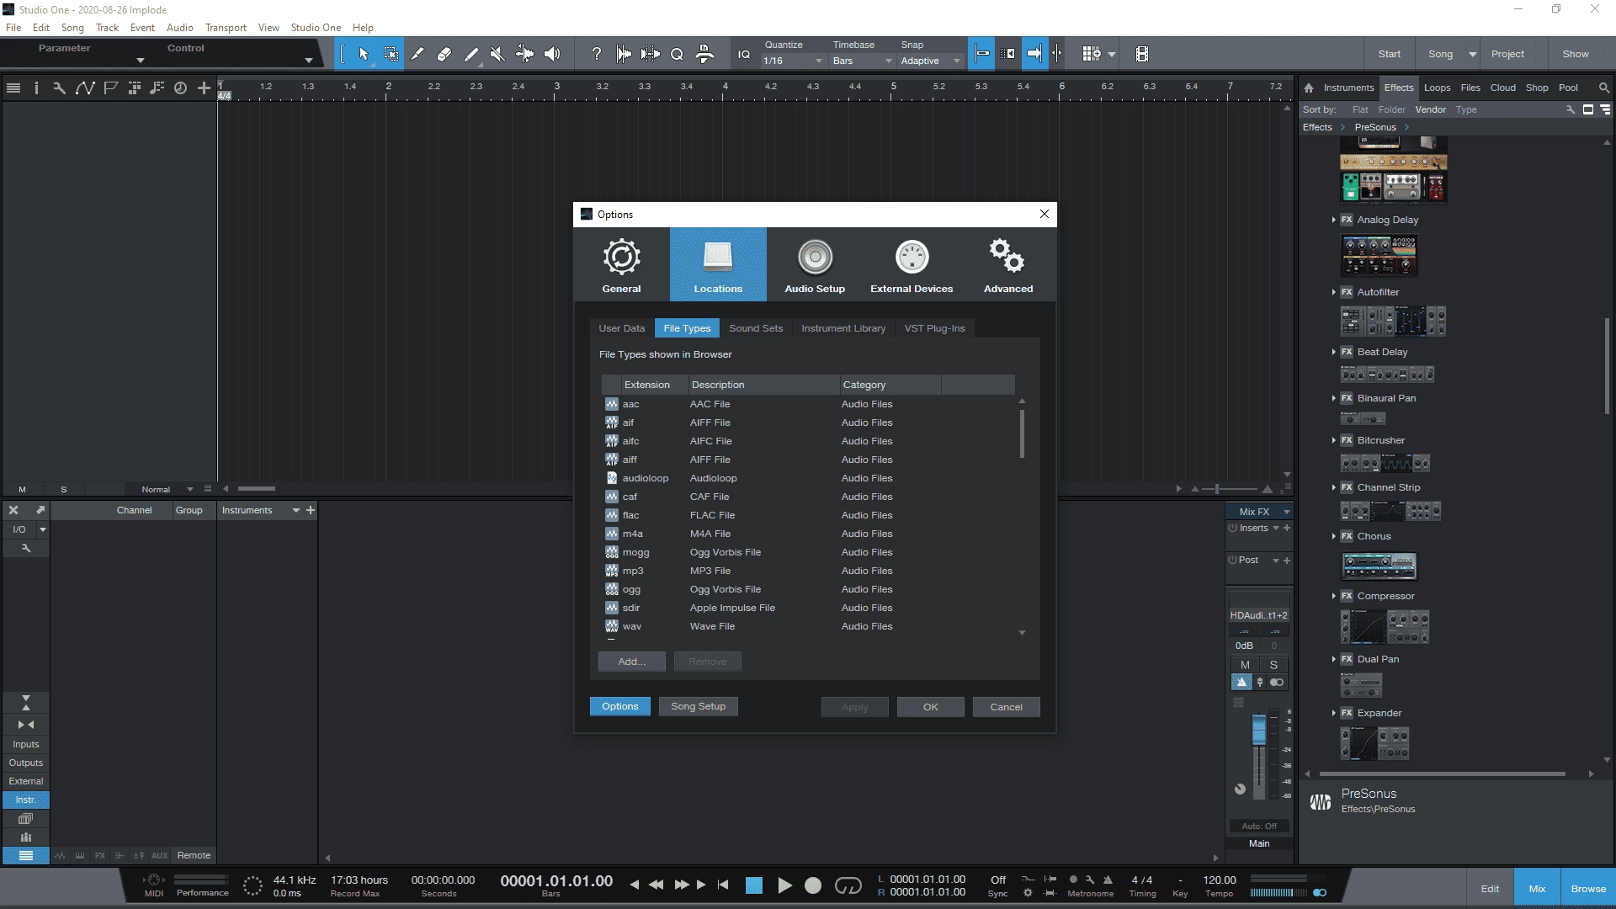This screenshot has width=1616, height=909.
Task: Expand the Compressor effect entry
Action: 1334,596
